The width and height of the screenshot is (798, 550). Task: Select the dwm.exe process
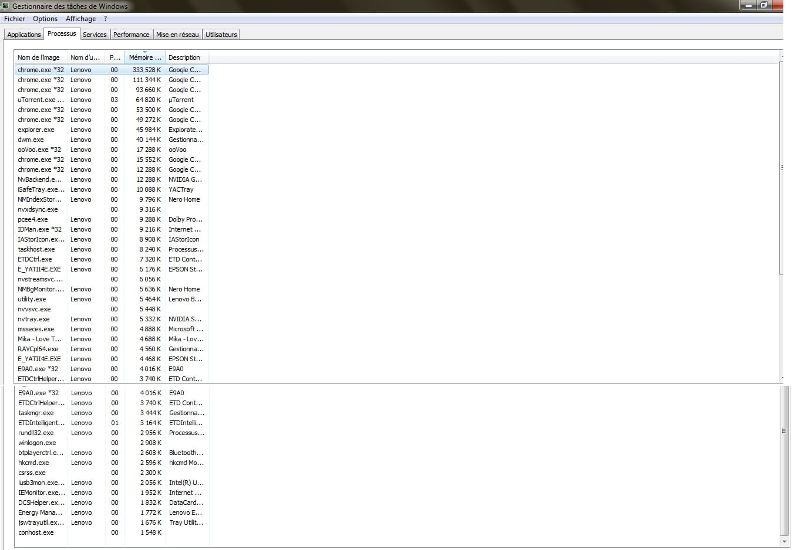pos(112,140)
